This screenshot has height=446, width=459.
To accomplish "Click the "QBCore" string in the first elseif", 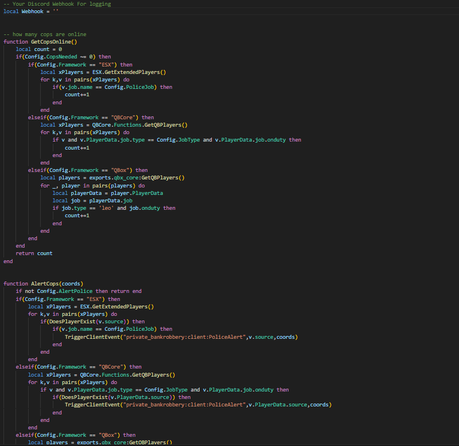I will (x=125, y=118).
